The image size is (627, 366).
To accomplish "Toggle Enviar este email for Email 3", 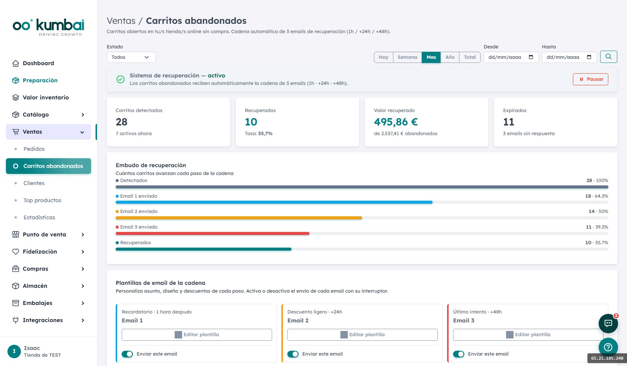I will 459,354.
